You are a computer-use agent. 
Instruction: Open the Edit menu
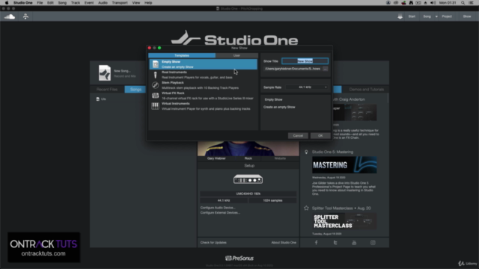[50, 3]
